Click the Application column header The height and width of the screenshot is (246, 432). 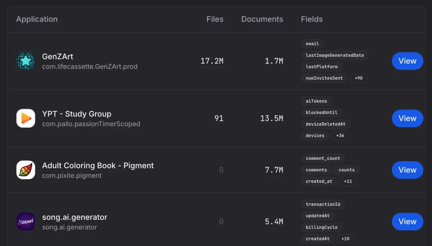37,19
